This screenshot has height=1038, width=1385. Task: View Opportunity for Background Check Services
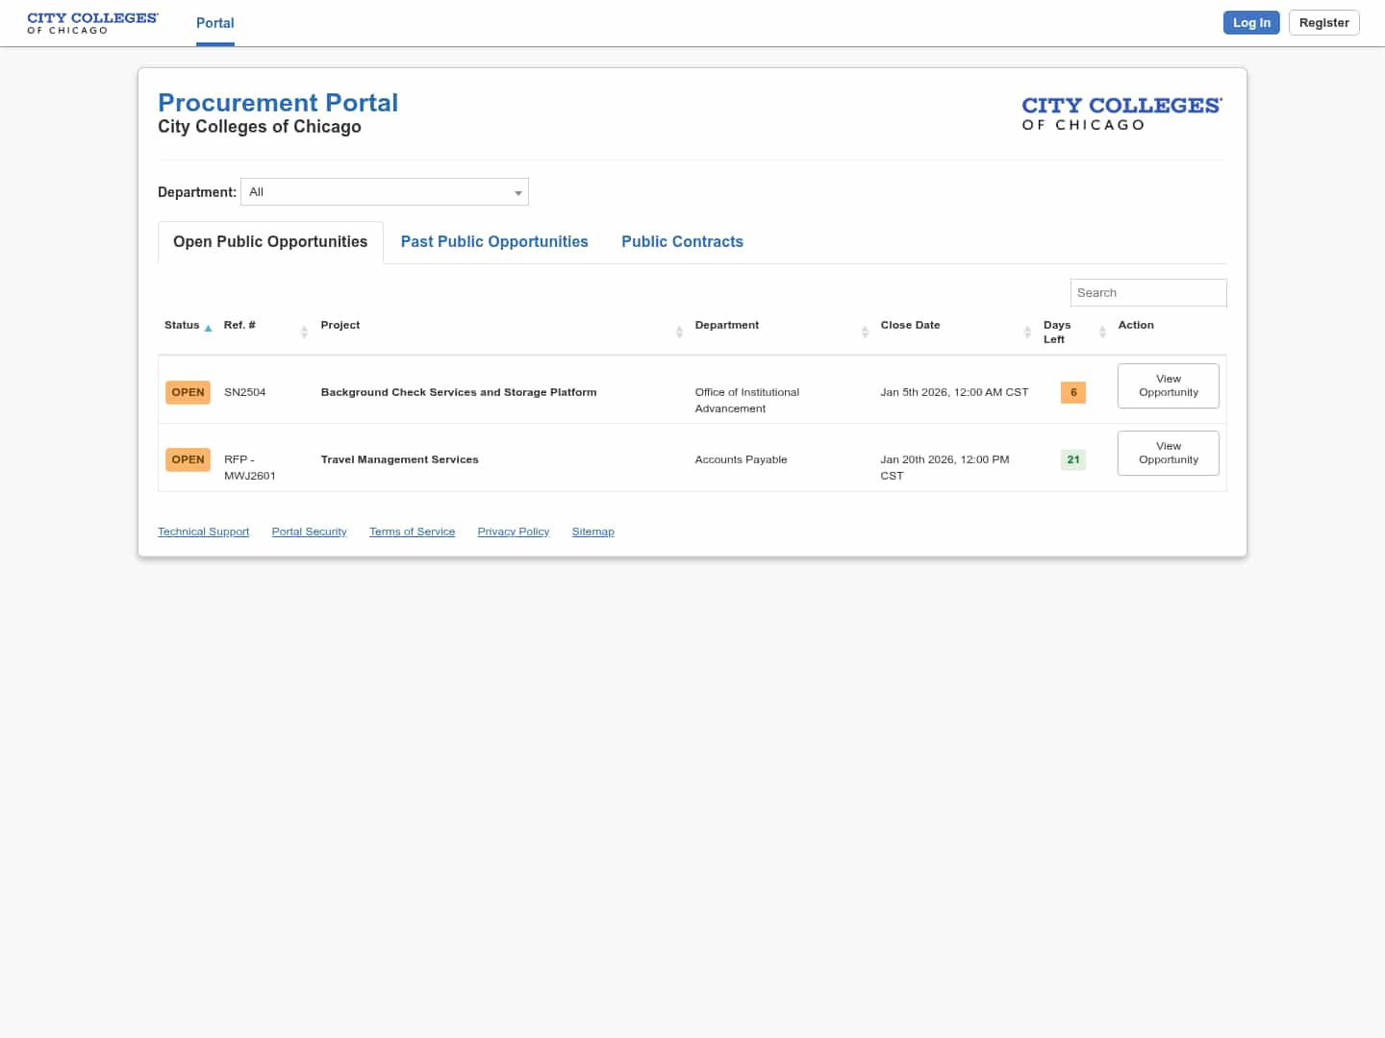pyautogui.click(x=1168, y=385)
